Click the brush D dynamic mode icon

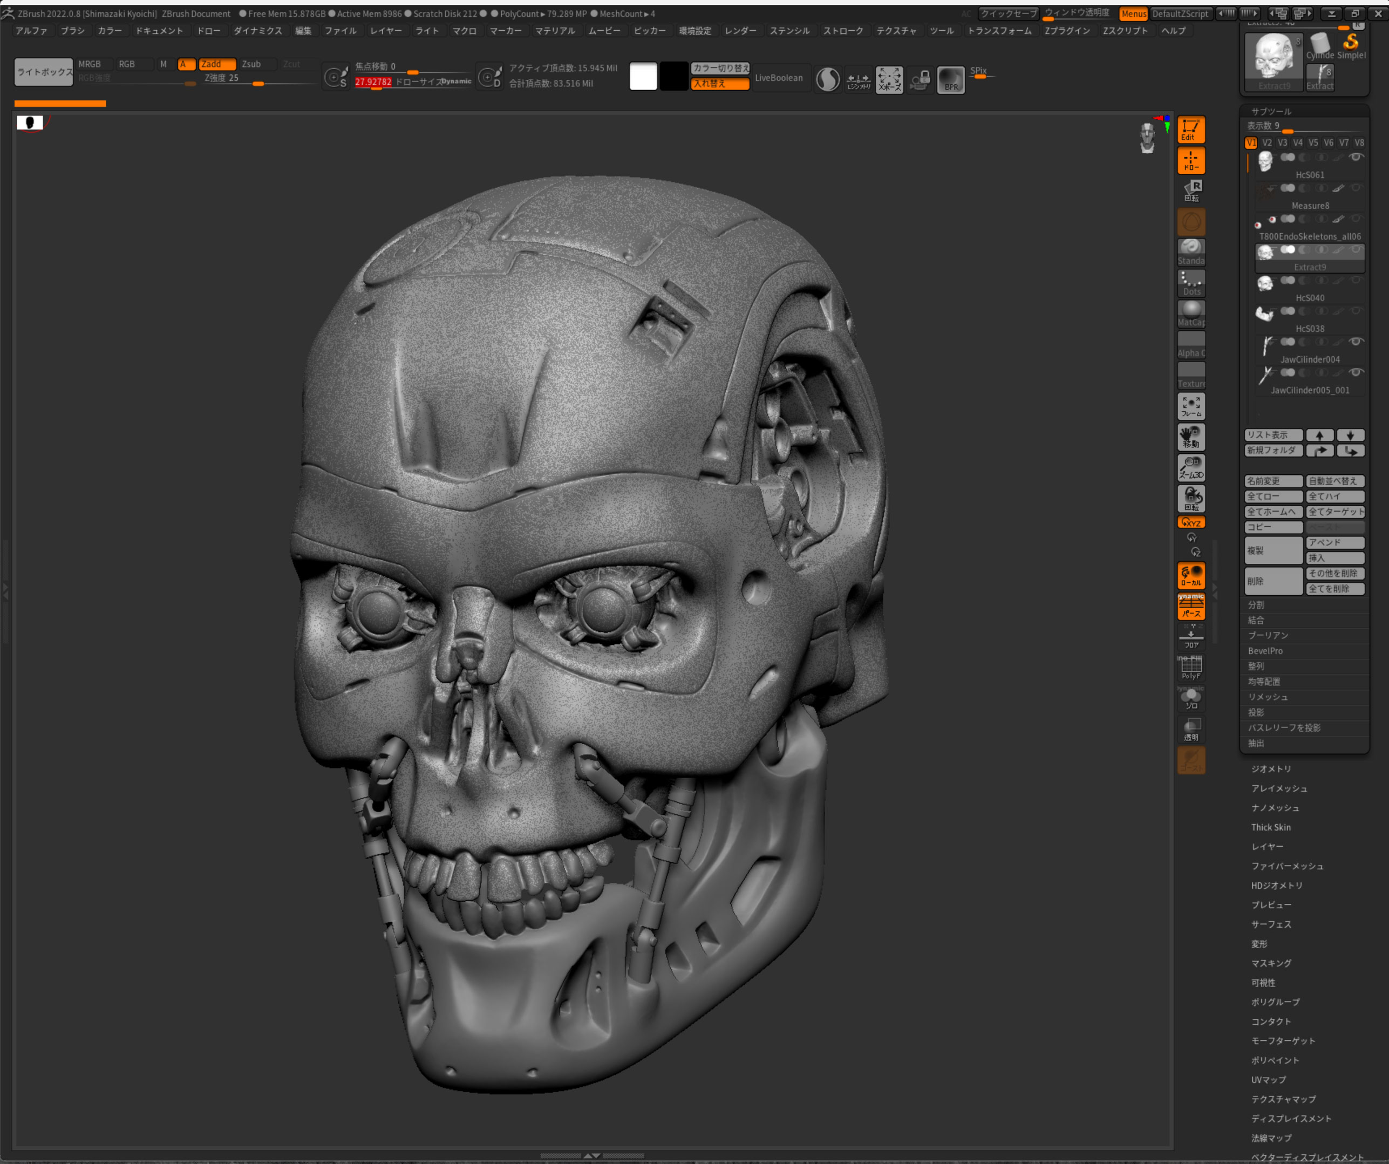(490, 77)
